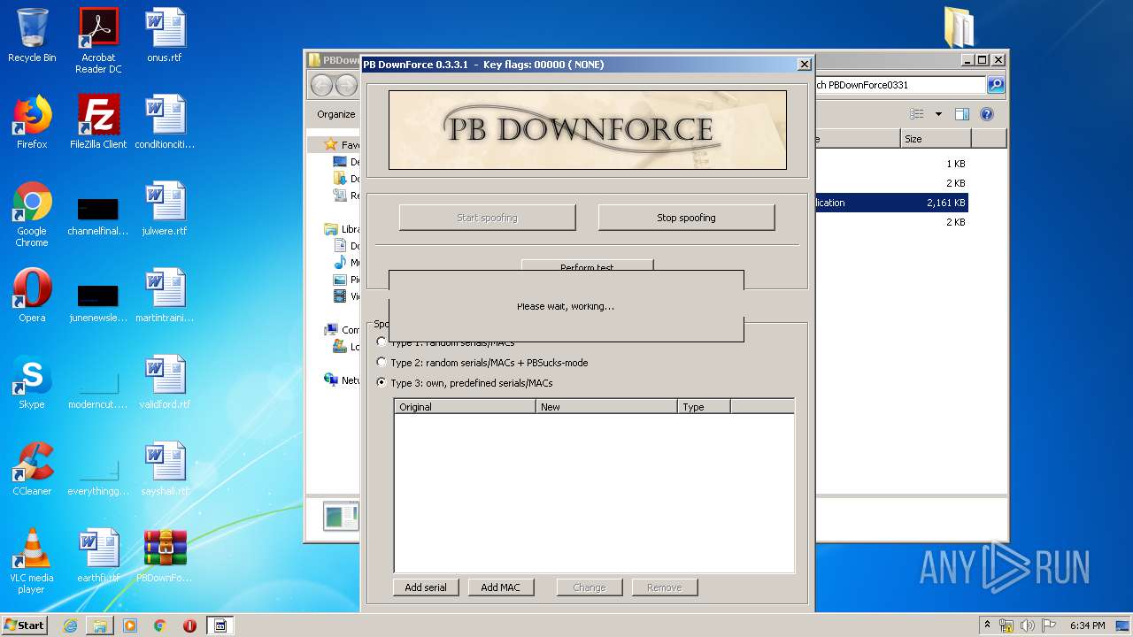The image size is (1133, 637).
Task: Select Favorites star in Explorer sidebar
Action: (x=331, y=144)
